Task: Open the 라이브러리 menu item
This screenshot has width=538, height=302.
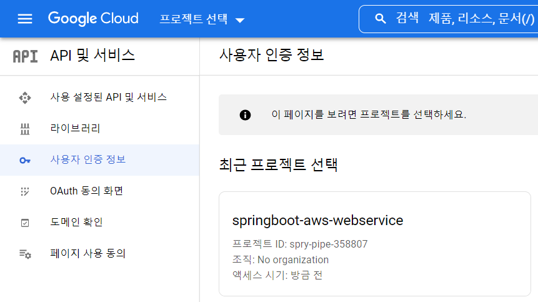Action: pyautogui.click(x=99, y=129)
